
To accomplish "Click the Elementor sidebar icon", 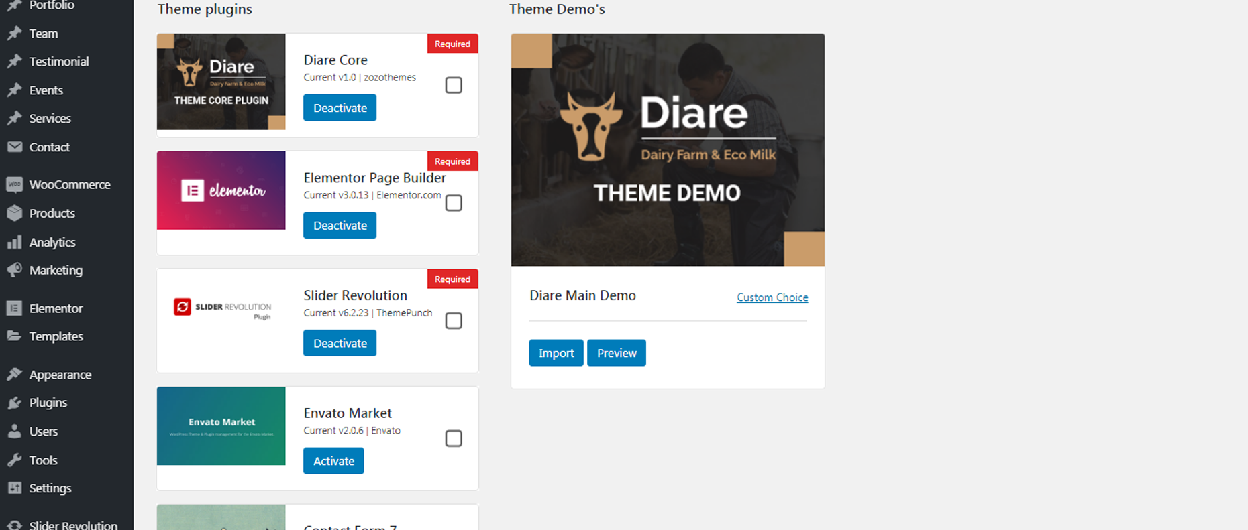I will tap(14, 308).
